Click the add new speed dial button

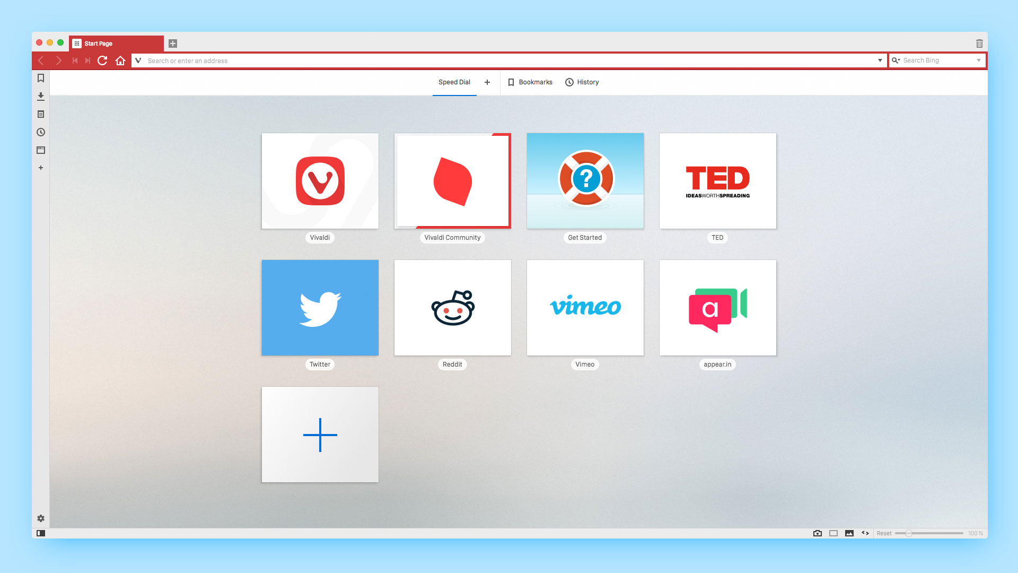click(x=320, y=435)
